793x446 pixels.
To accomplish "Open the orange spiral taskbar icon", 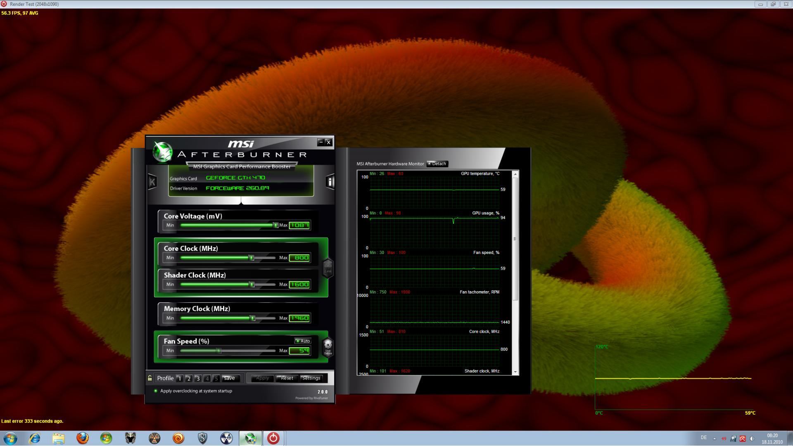I will [178, 438].
